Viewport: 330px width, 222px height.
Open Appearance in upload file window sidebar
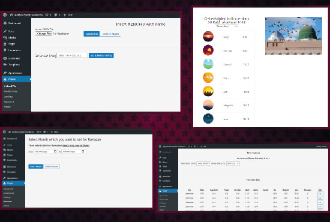coord(13,73)
